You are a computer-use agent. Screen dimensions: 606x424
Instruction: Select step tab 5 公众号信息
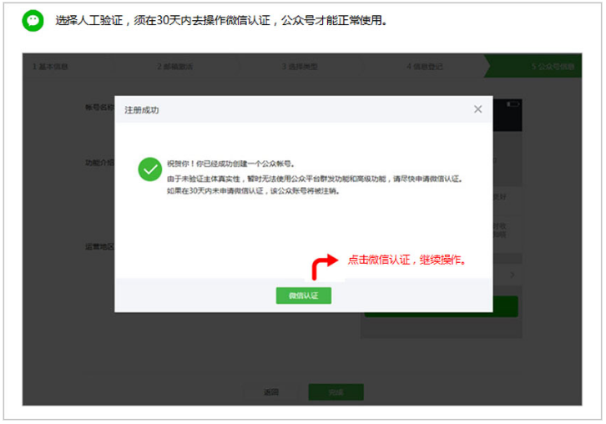553,67
